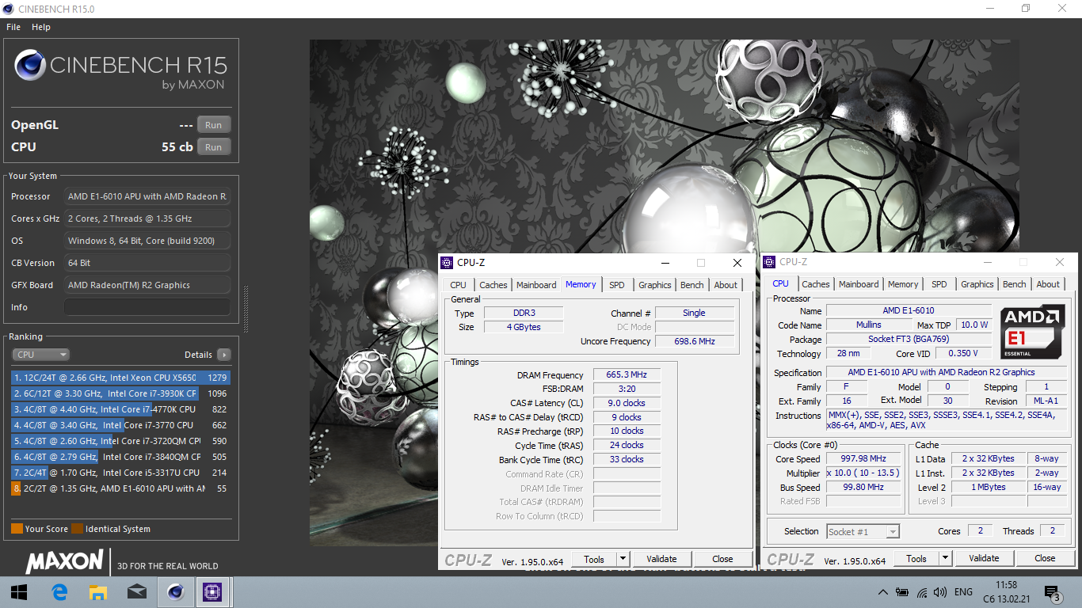Open the Socket #1 selection dropdown

click(x=863, y=532)
